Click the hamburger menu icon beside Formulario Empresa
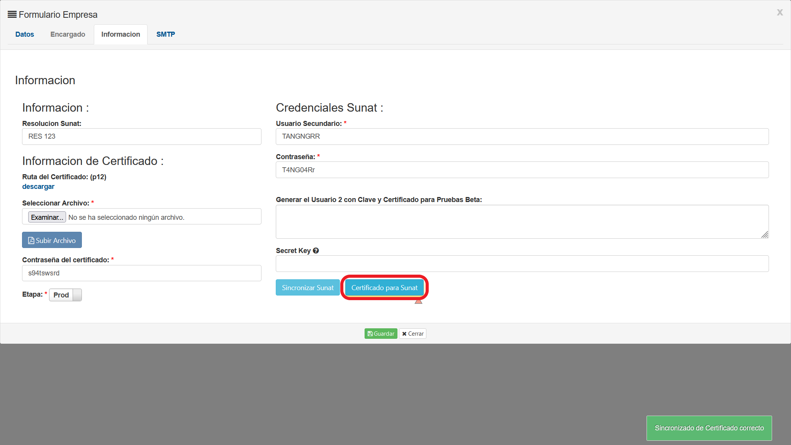Viewport: 791px width, 445px height. 12,15
